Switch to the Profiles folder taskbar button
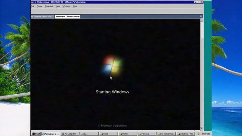The height and width of the screenshot is (136, 242). 128,134
